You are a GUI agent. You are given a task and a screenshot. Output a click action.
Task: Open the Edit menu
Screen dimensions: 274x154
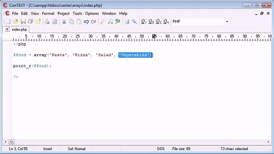[24, 13]
